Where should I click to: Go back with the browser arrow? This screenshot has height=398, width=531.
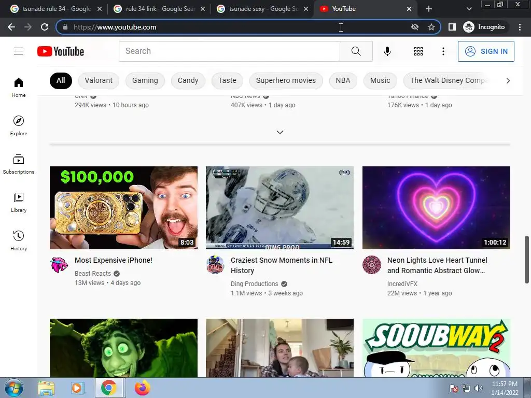click(11, 27)
